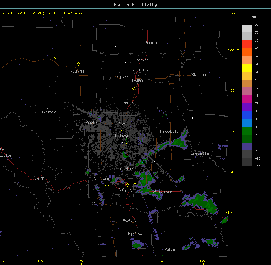Viewport: 271px width, 265px height.
Task: Click the Sundre town label
Action: [x=92, y=123]
